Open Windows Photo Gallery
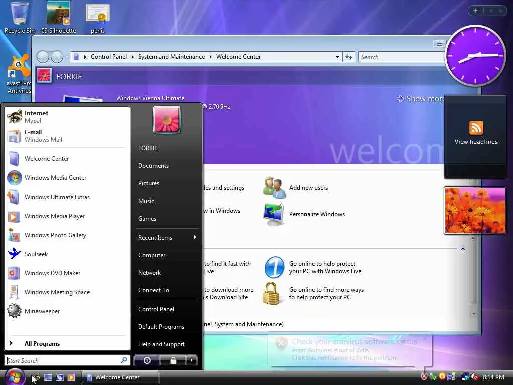The width and height of the screenshot is (513, 385). [67, 235]
